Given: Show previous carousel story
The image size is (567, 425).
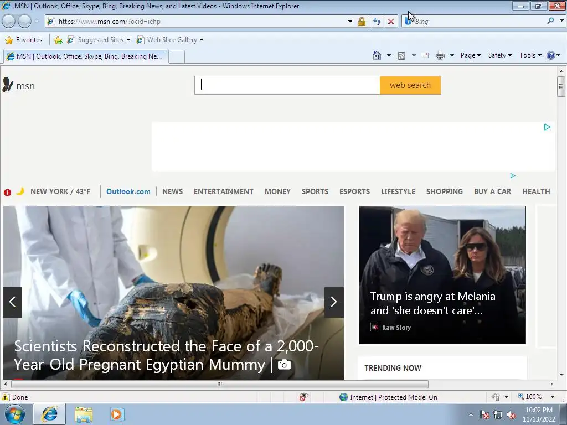Looking at the screenshot, I should click(12, 302).
